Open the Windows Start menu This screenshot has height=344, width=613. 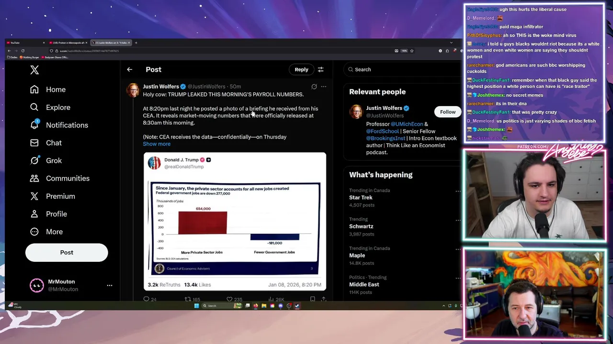tap(196, 306)
